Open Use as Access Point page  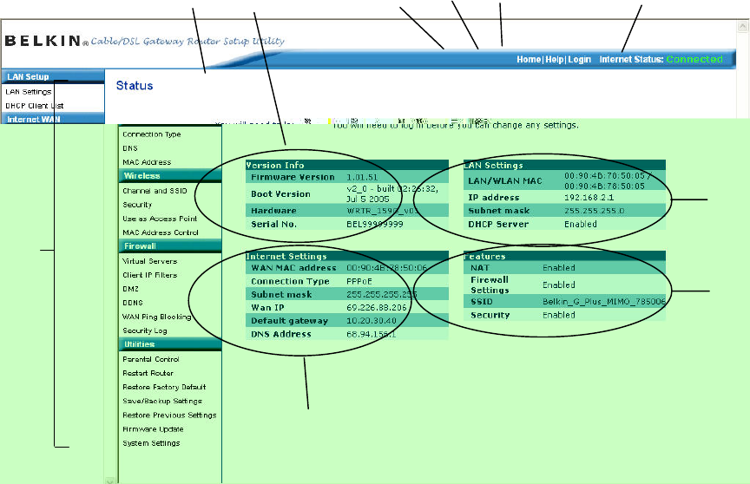[160, 219]
